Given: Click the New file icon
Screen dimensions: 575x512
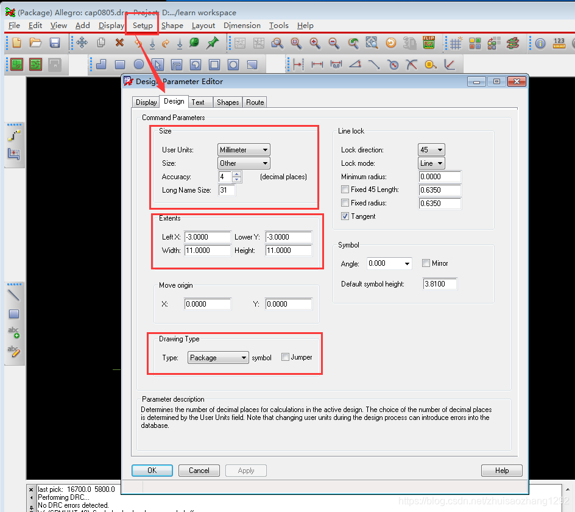Looking at the screenshot, I should coord(16,43).
